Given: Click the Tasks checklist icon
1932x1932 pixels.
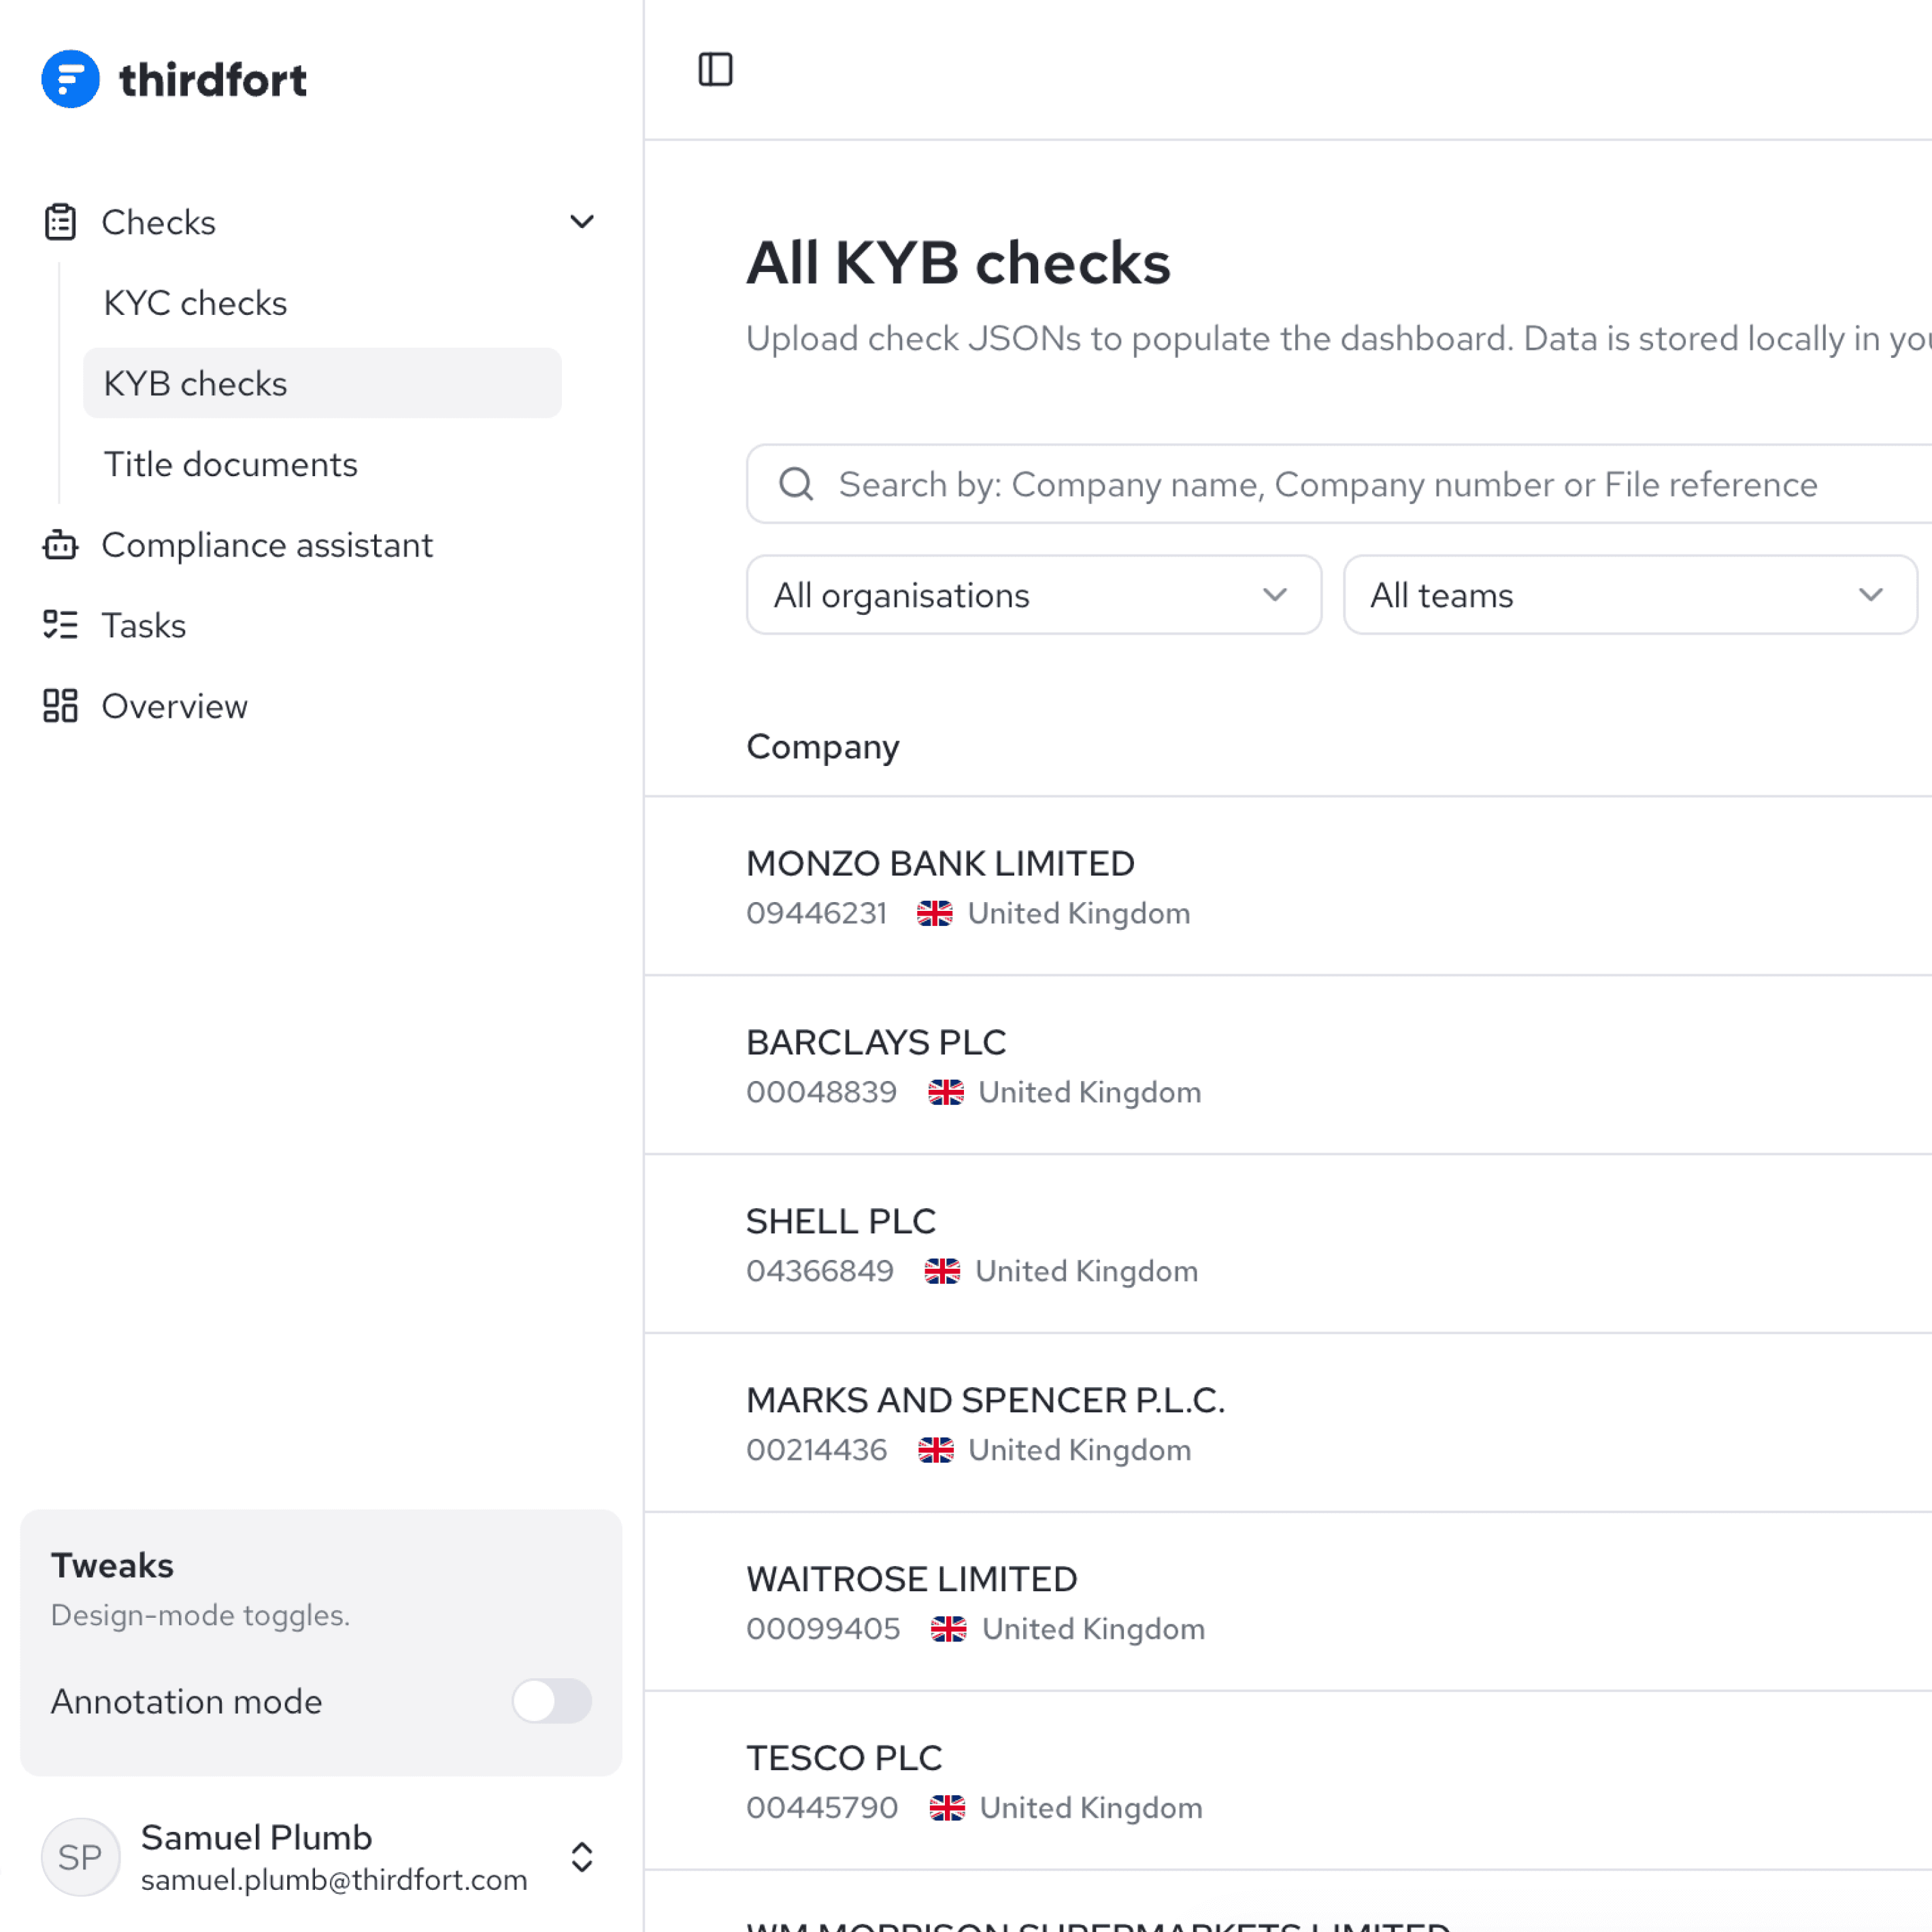Looking at the screenshot, I should point(60,625).
